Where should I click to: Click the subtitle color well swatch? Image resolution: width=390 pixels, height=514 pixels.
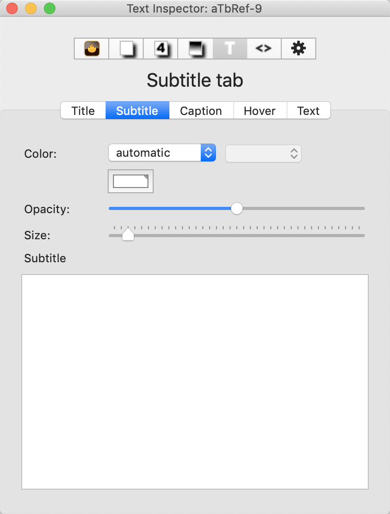130,181
